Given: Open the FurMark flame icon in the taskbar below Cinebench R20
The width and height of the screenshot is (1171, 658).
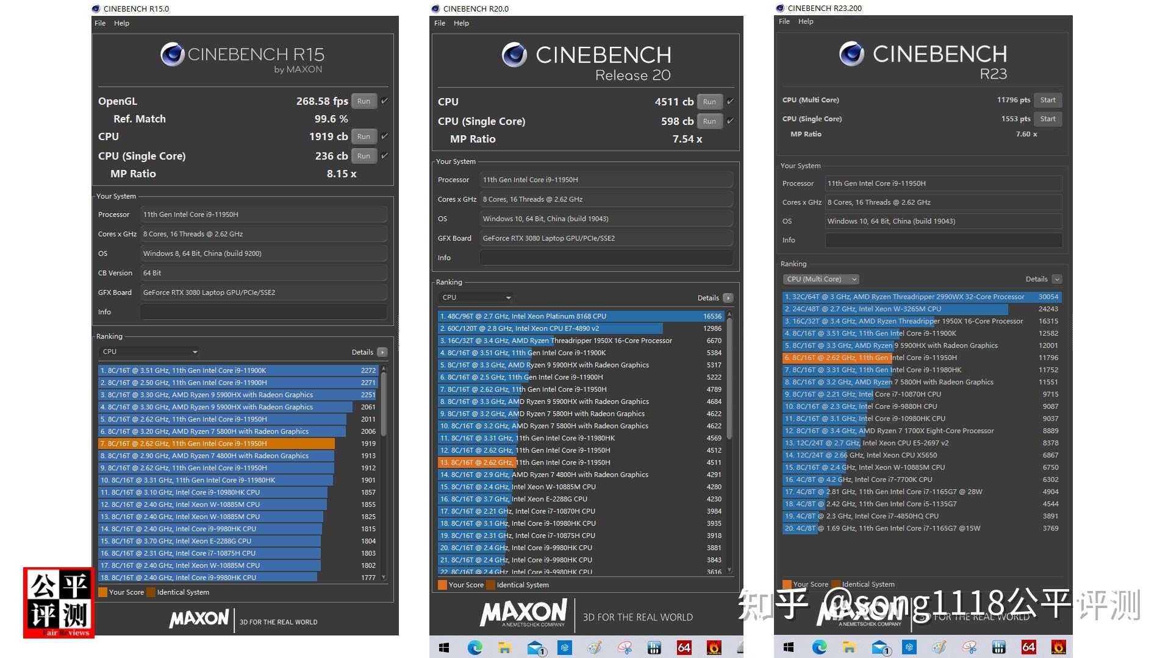Looking at the screenshot, I should [x=714, y=647].
